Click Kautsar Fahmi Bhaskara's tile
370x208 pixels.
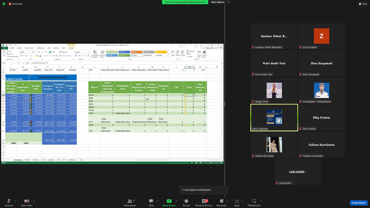274,36
